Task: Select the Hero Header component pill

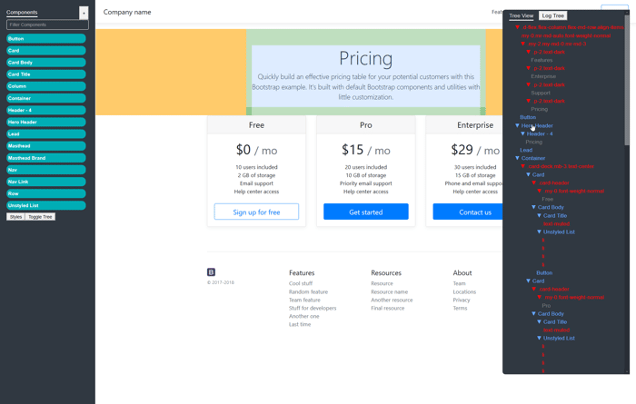Action: (45, 122)
